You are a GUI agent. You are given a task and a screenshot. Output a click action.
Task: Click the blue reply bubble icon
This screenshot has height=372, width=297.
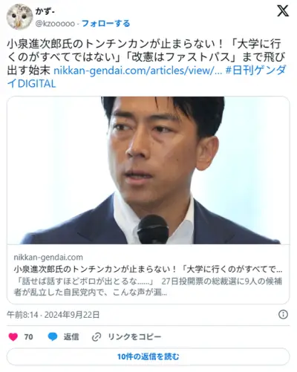point(53,337)
